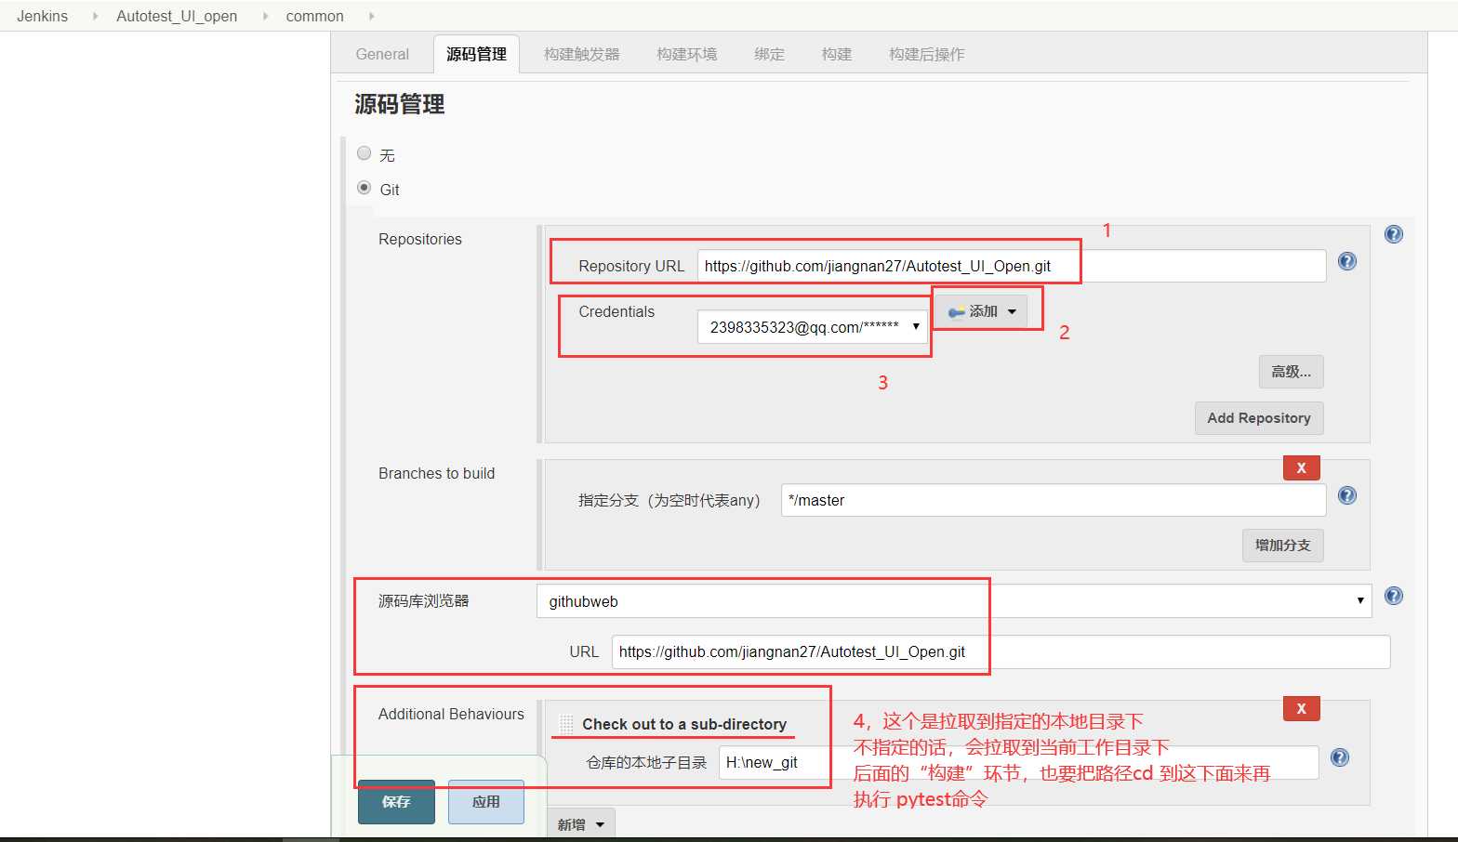Switch to the 构建后操作 tab
Screen dimensions: 1458x842
coord(927,54)
